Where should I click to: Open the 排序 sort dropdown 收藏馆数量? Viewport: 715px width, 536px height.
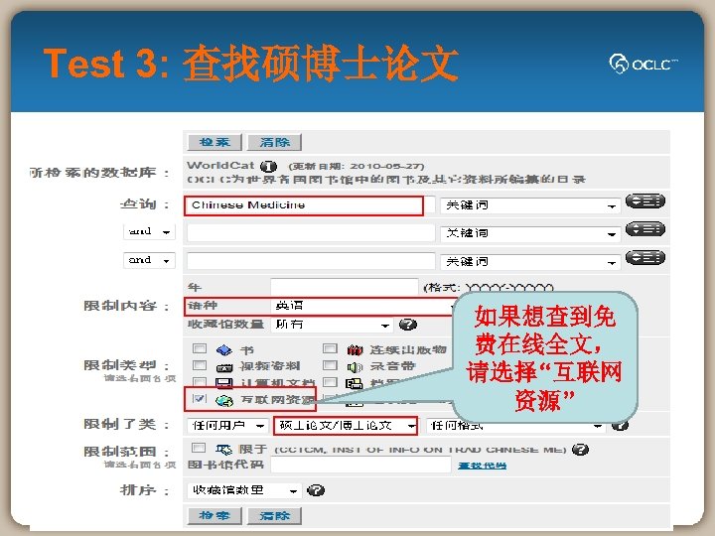point(244,490)
